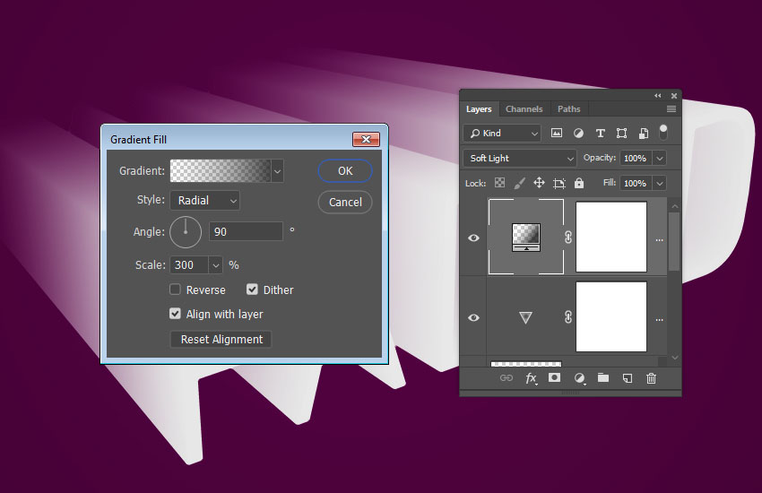
Task: Click the Angle dial control
Action: coord(186,232)
